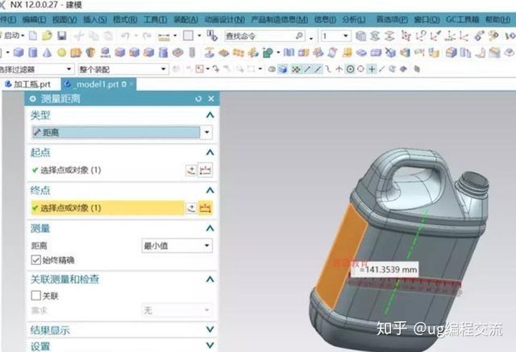This screenshot has height=352, width=516.
Task: Click start point 选择点或对象 (1) field
Action: pyautogui.click(x=107, y=170)
